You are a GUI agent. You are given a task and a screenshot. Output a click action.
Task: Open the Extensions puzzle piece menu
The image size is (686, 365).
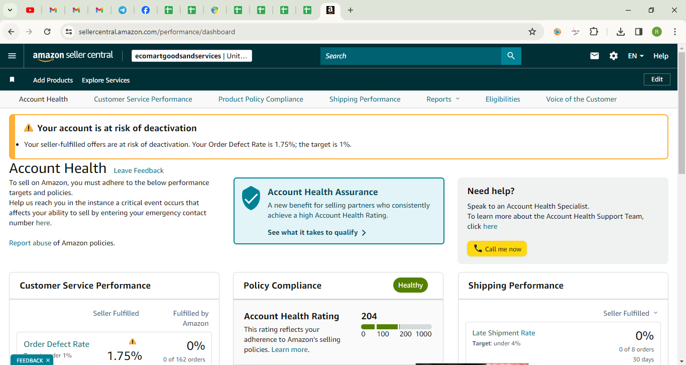click(x=594, y=32)
